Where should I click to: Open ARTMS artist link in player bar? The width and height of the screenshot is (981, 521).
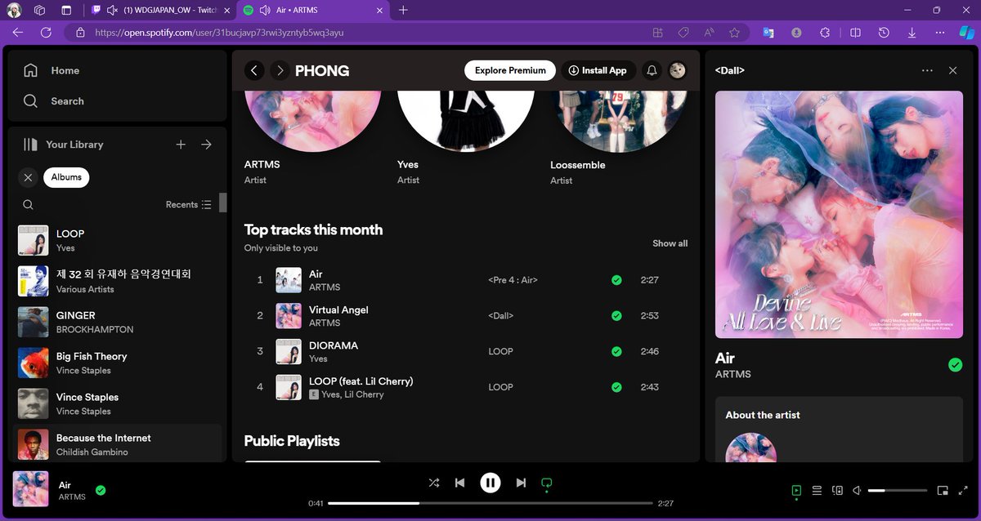coord(72,497)
